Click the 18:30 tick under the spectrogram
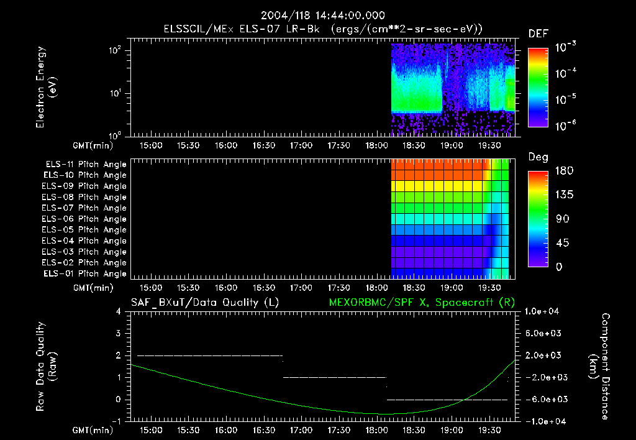 point(414,145)
